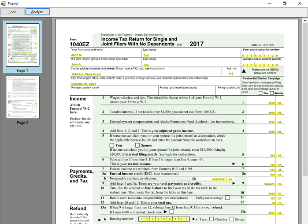Click the 'Foreign province/state/county' field

pyautogui.click(x=187, y=90)
